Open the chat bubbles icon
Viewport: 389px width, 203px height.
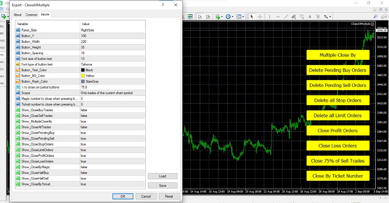(x=384, y=17)
